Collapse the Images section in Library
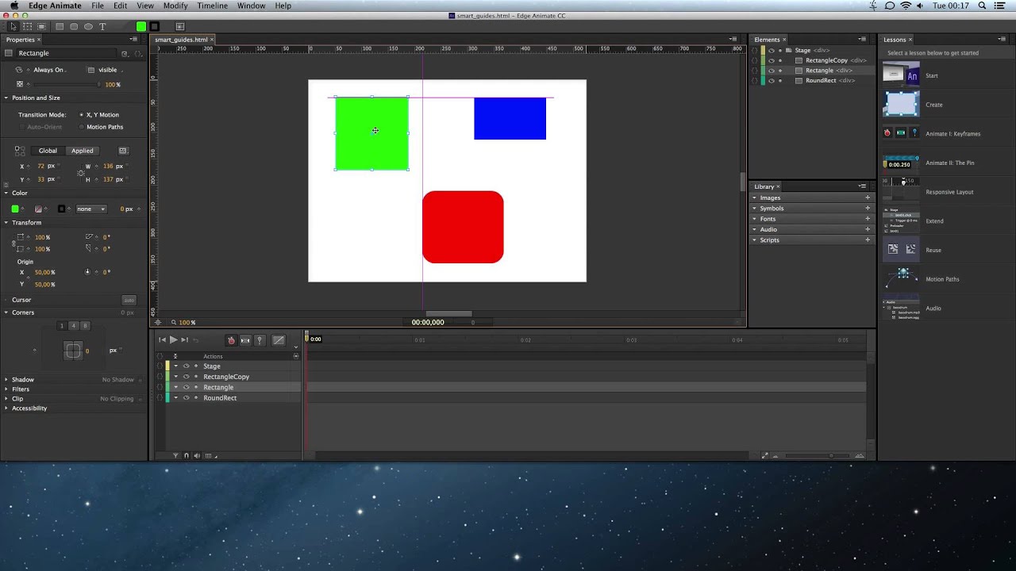The width and height of the screenshot is (1016, 571). (x=754, y=197)
